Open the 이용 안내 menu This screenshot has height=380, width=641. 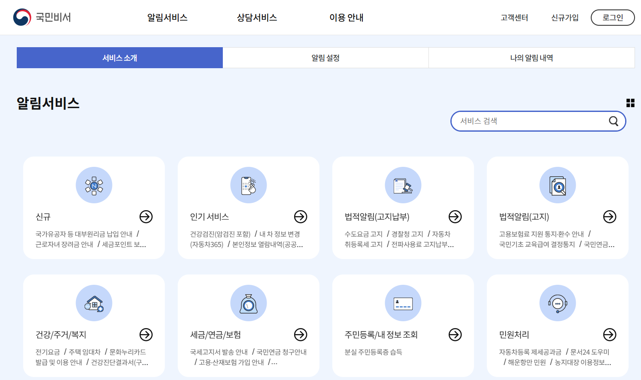pos(346,18)
